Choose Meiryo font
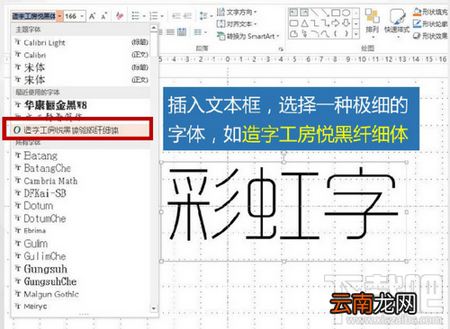Image resolution: width=450 pixels, height=329 pixels. pos(81,307)
